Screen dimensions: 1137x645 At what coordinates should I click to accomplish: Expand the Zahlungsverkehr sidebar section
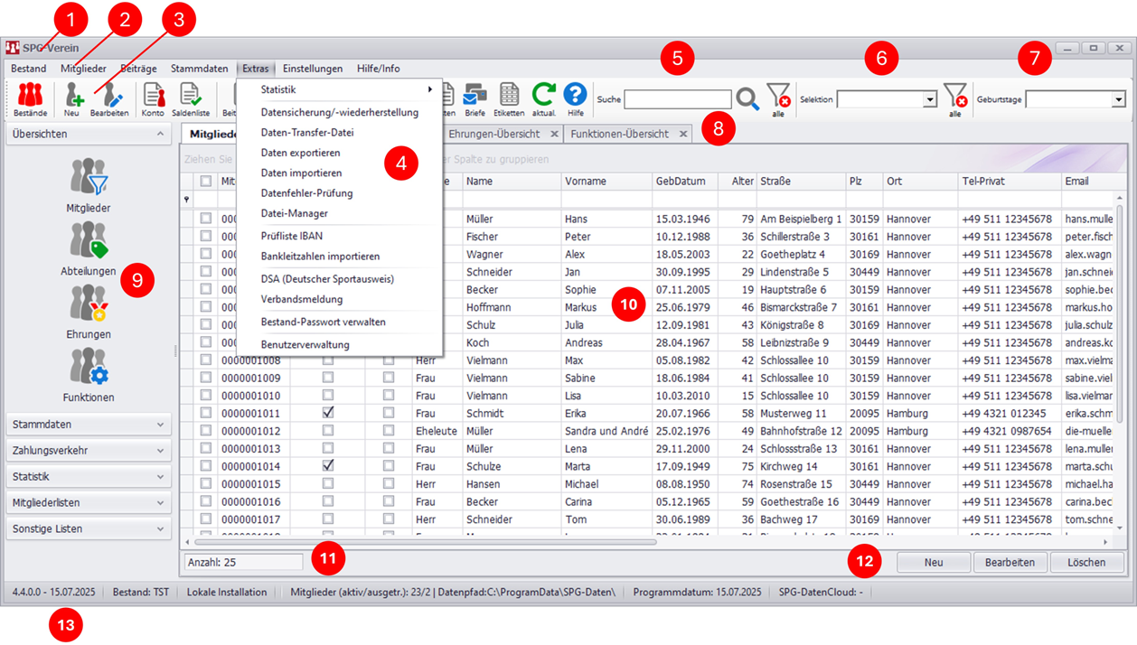pyautogui.click(x=88, y=451)
